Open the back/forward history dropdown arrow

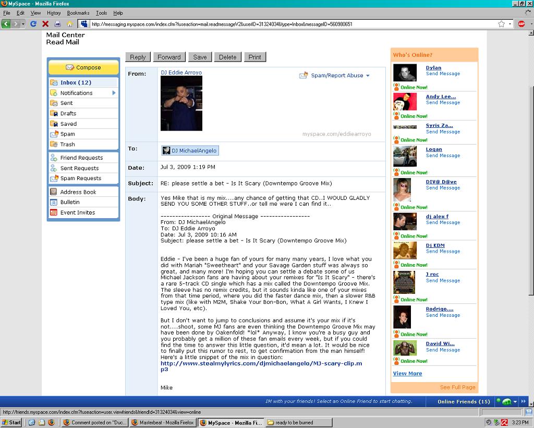click(23, 24)
